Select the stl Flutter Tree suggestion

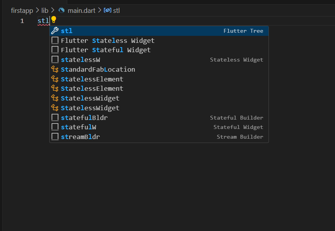(159, 31)
